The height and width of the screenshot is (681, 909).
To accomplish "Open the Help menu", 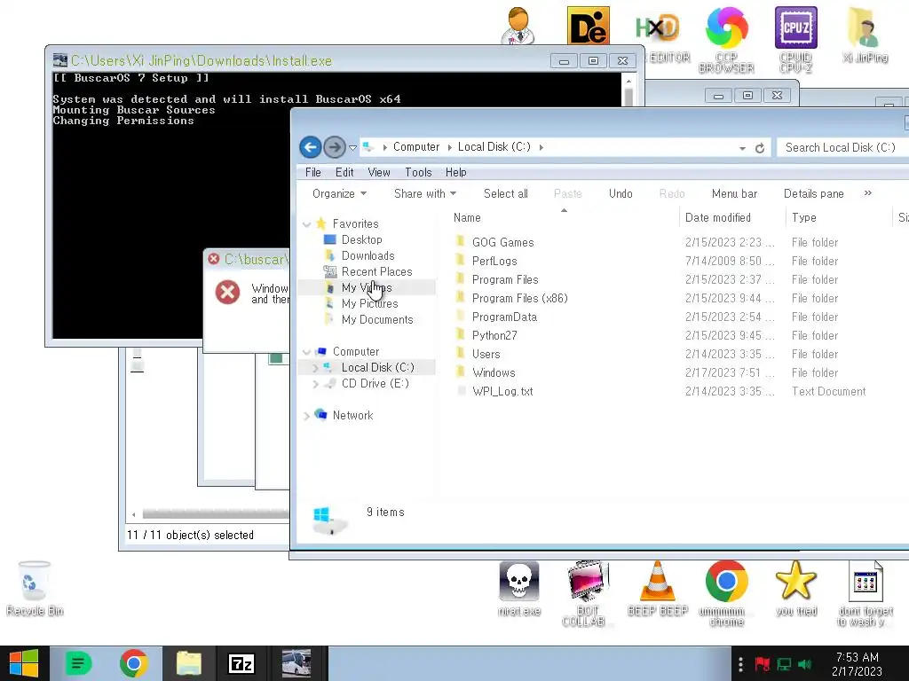I will pos(455,173).
